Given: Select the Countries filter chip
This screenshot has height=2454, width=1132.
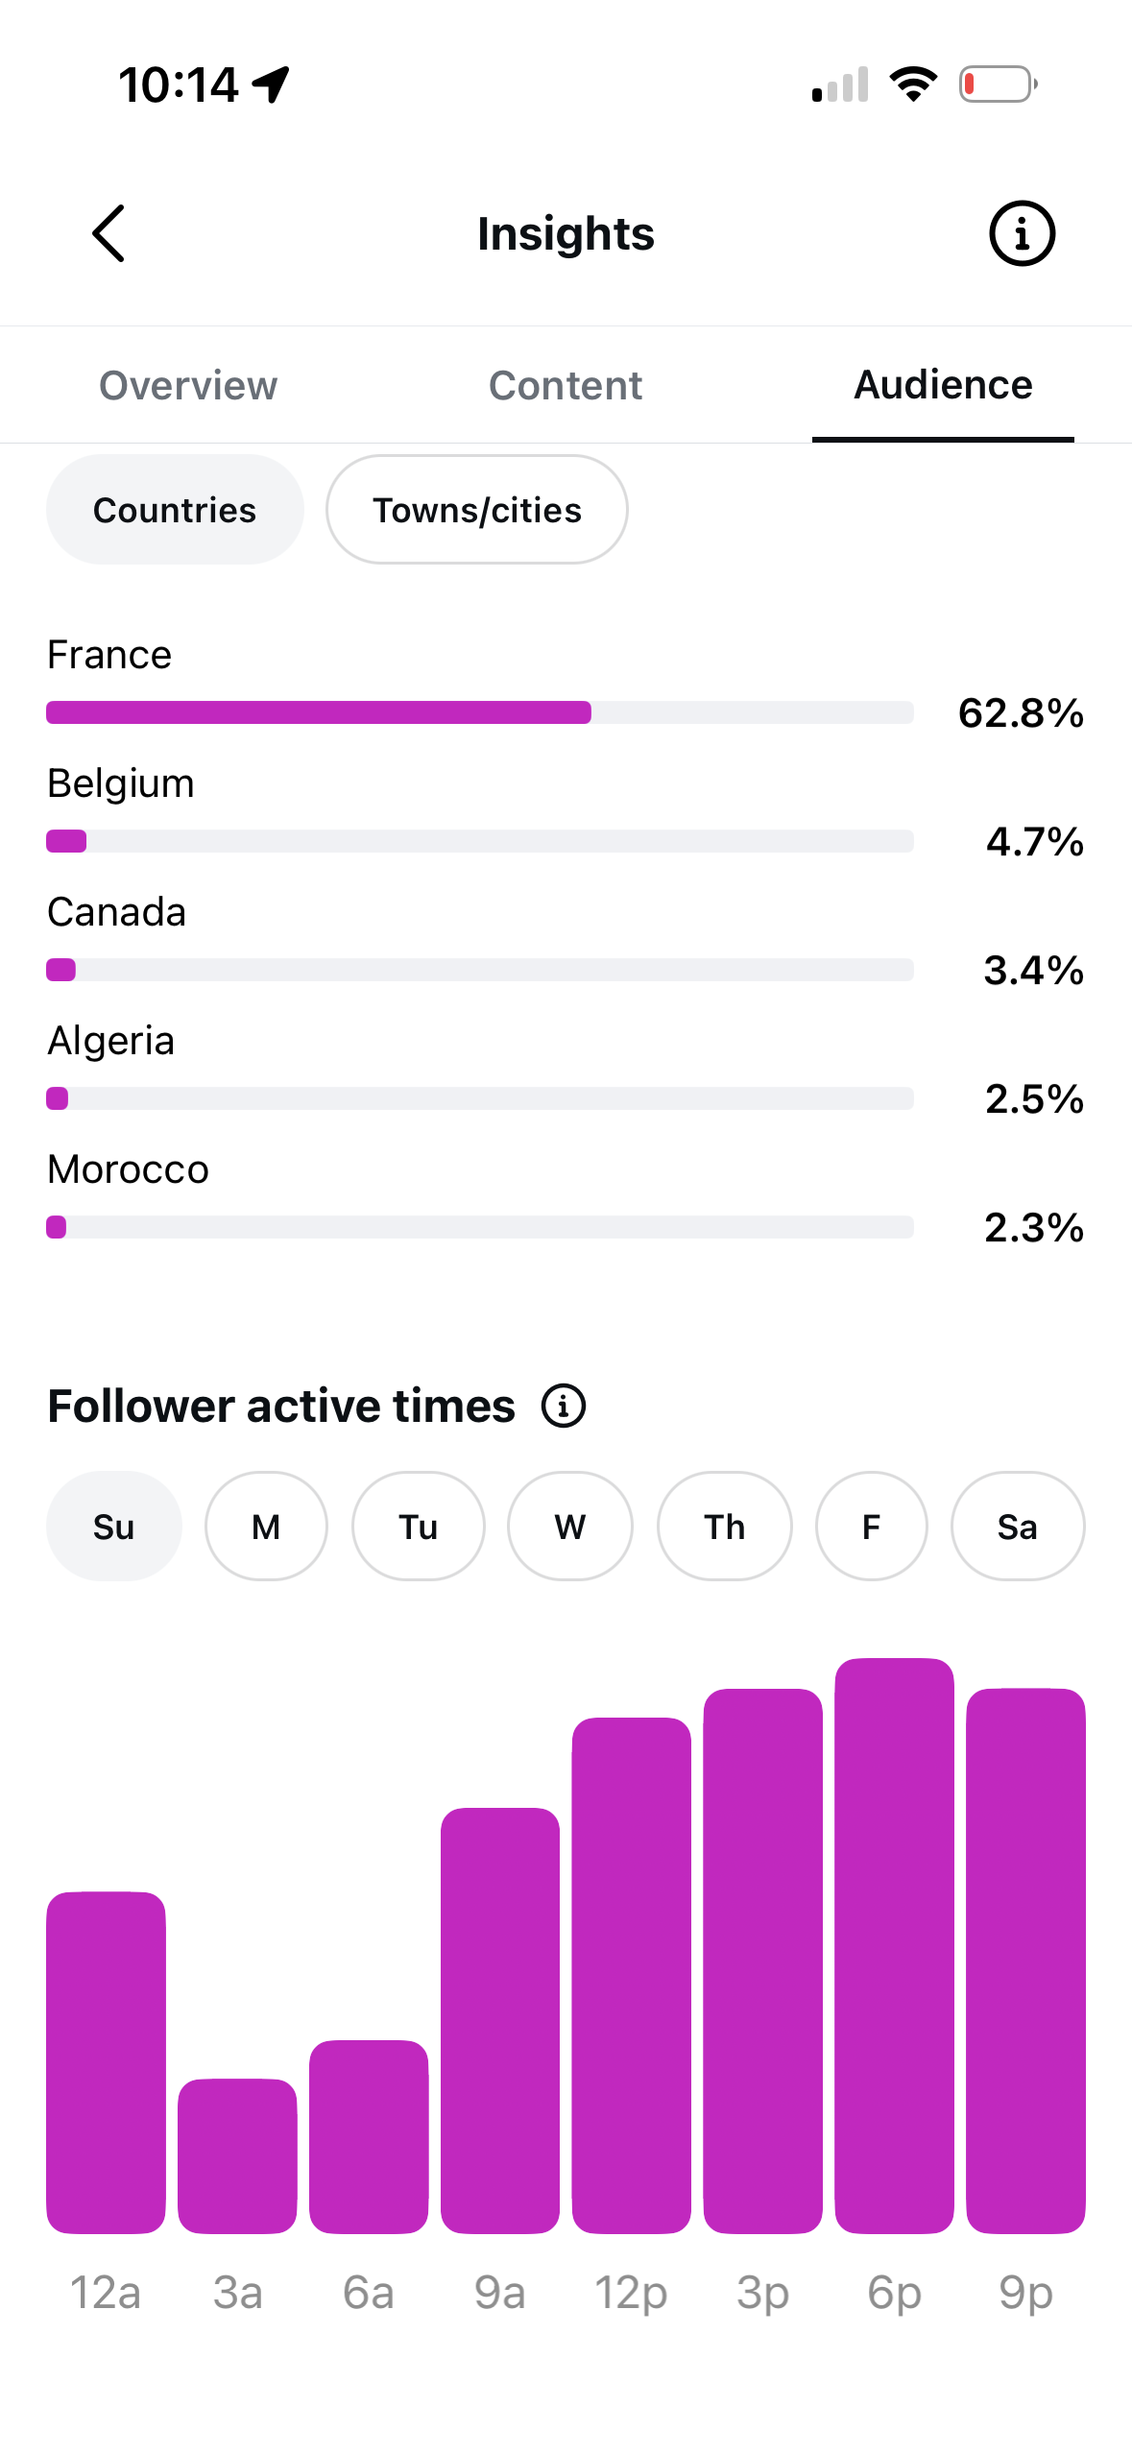Looking at the screenshot, I should 175,510.
